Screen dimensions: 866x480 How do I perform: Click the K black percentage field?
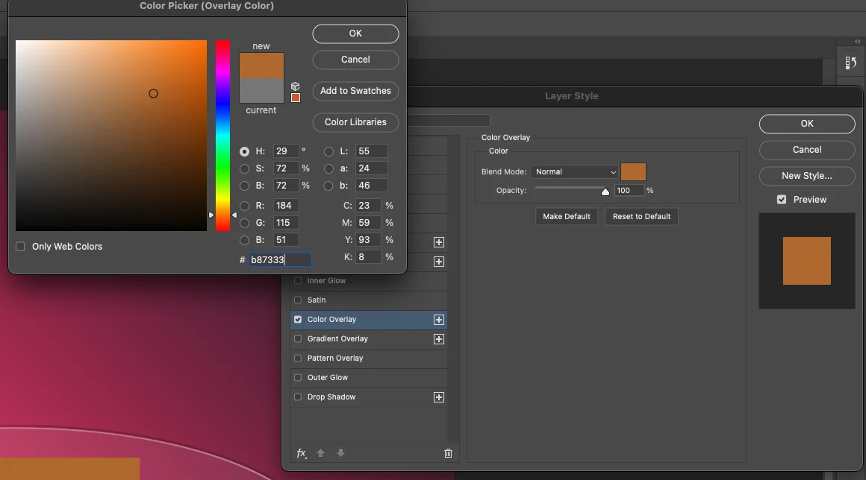368,257
